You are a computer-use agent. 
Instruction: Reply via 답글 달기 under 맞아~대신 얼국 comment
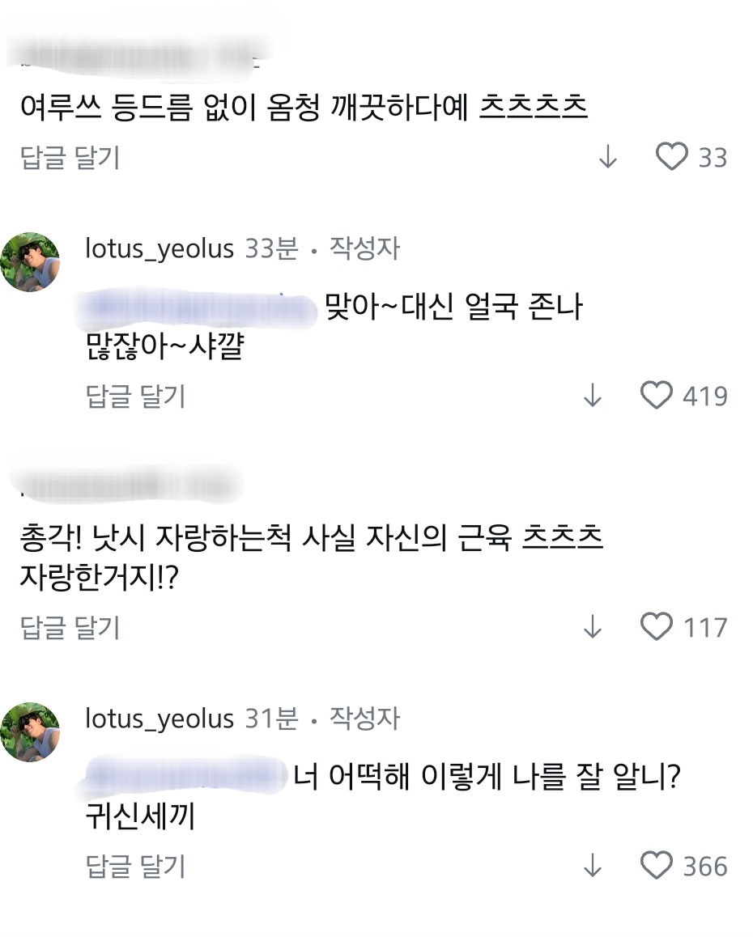click(x=136, y=396)
